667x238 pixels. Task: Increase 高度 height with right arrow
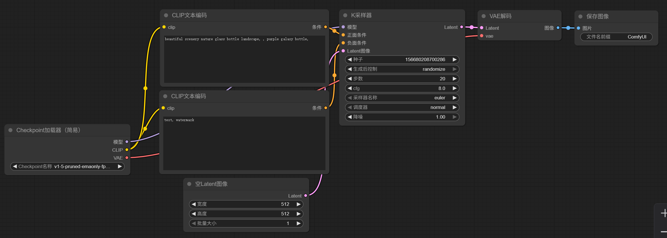click(x=298, y=214)
